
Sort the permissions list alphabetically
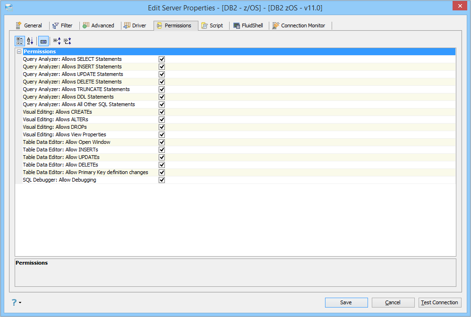(30, 41)
